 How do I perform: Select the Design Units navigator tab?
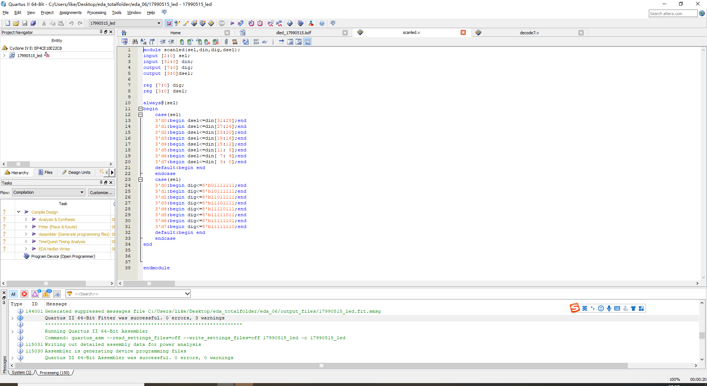point(76,172)
